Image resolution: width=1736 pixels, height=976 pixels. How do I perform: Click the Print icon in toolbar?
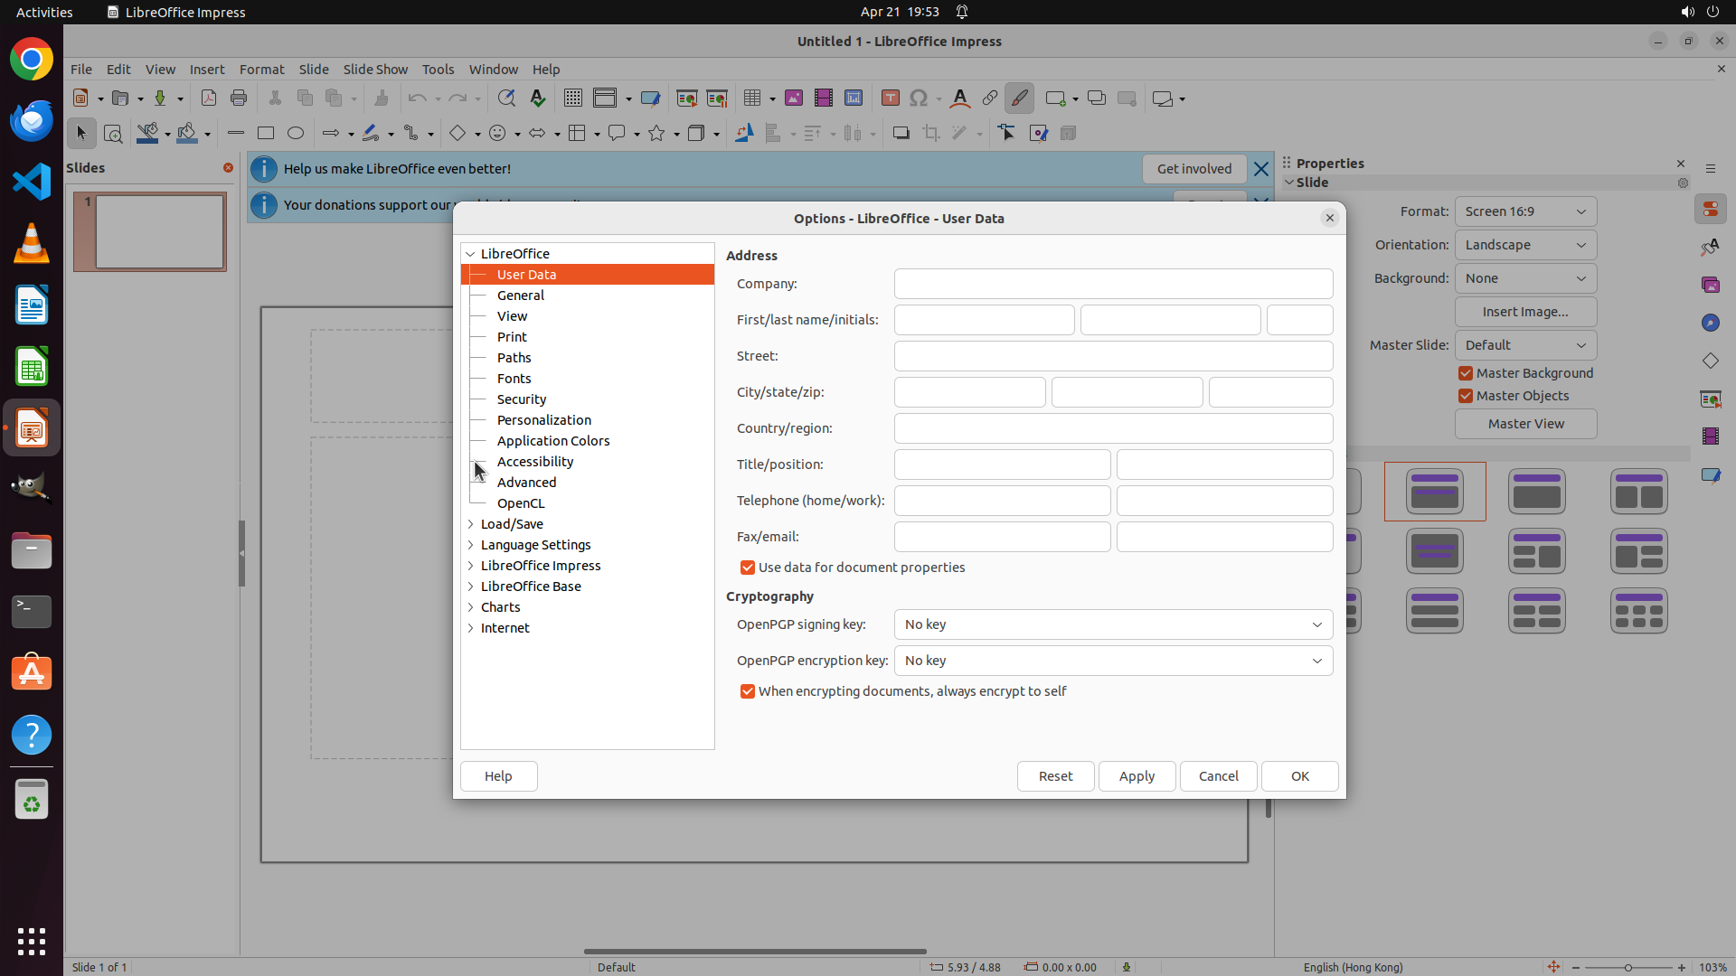(239, 99)
